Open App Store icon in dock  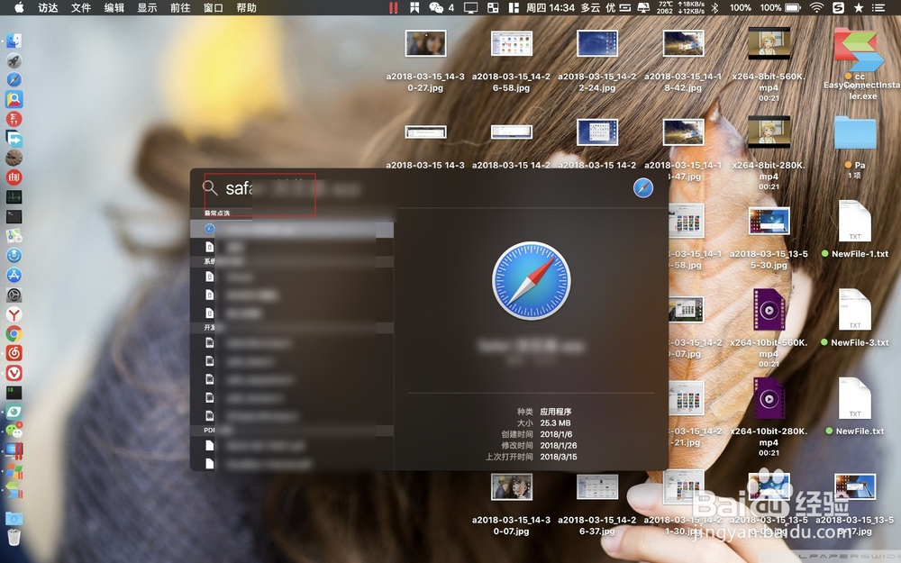[x=14, y=275]
